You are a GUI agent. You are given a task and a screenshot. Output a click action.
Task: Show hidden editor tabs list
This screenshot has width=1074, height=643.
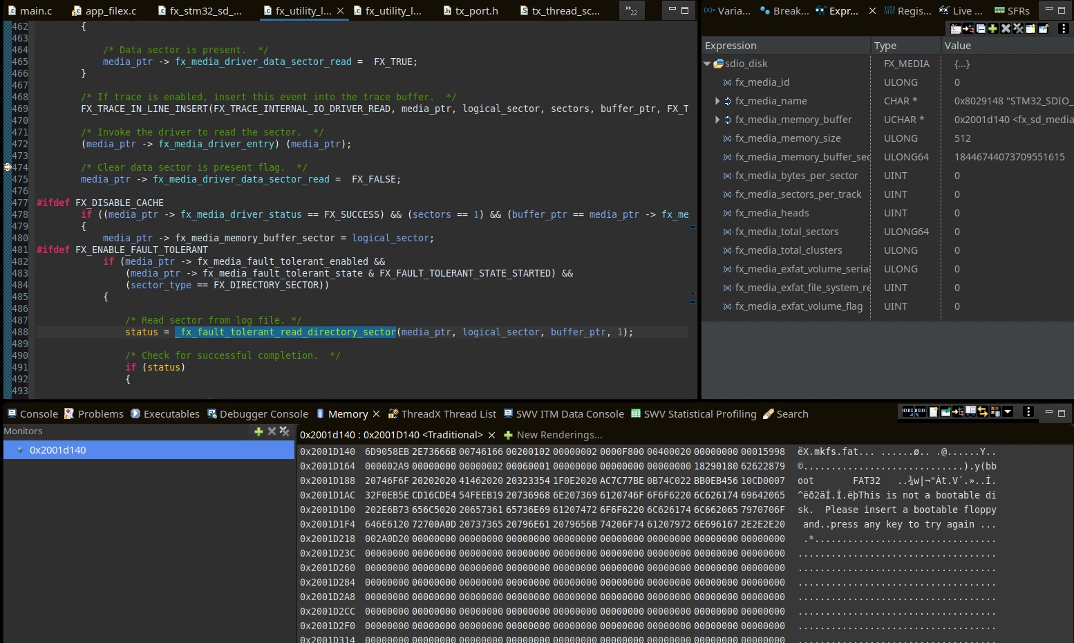(x=632, y=10)
